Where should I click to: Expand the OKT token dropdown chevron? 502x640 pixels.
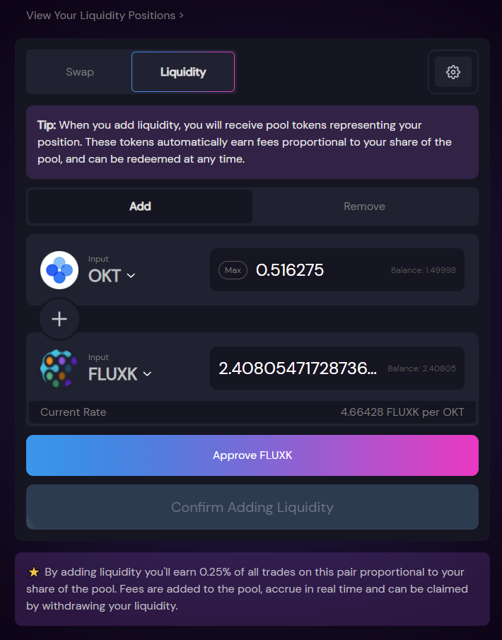point(131,276)
